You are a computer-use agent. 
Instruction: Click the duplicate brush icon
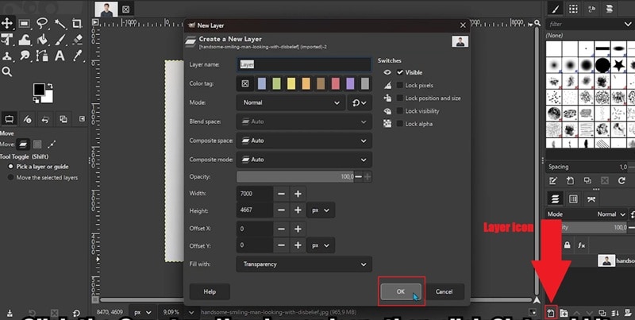tap(587, 181)
